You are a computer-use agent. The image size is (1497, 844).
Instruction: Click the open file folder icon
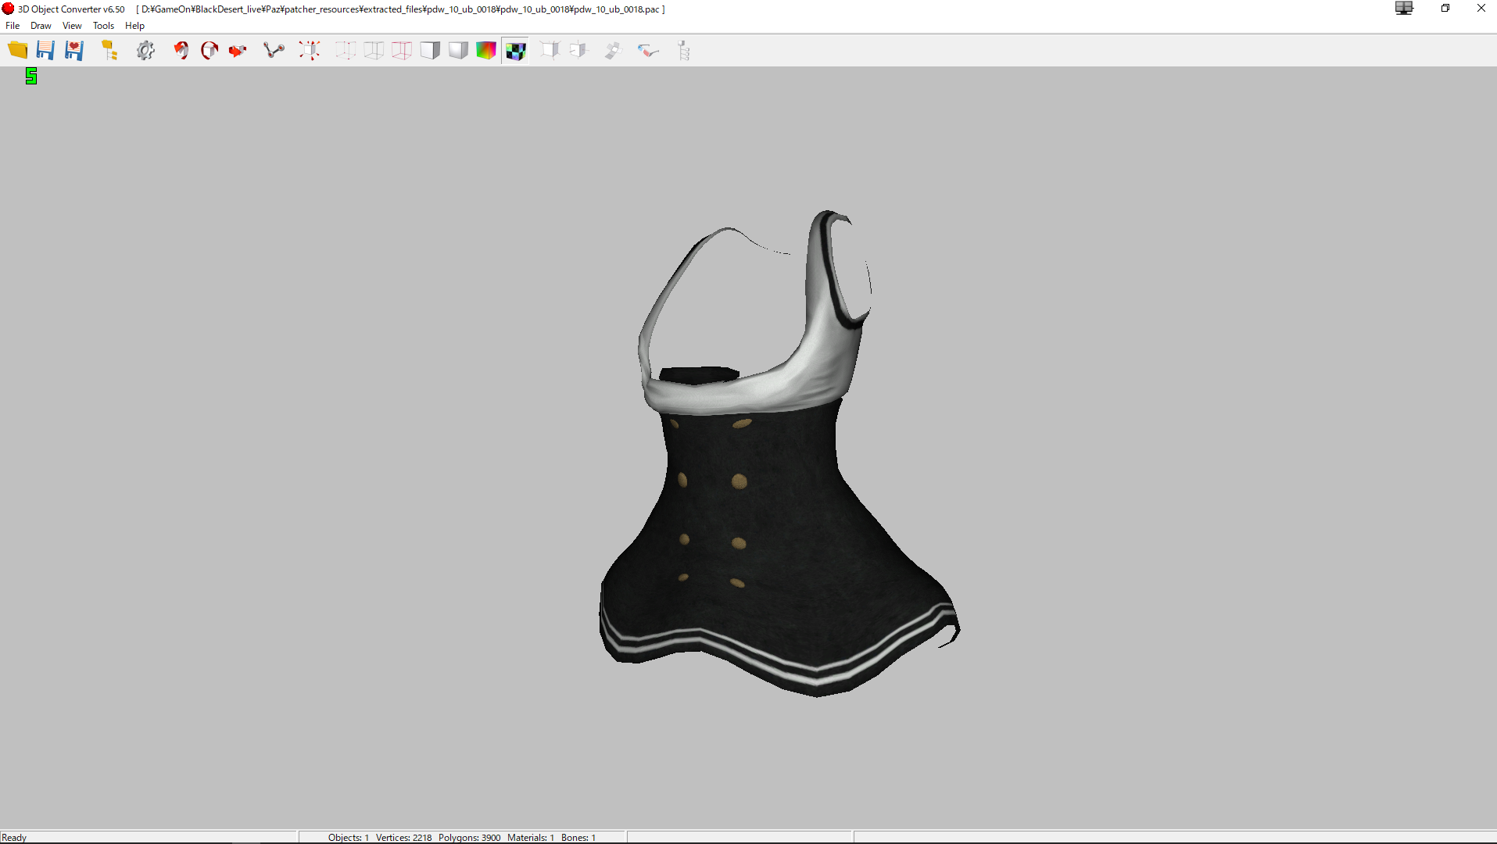[17, 51]
